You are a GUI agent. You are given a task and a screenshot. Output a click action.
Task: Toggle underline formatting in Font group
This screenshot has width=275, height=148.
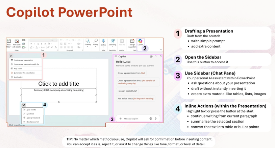(x=38, y=44)
